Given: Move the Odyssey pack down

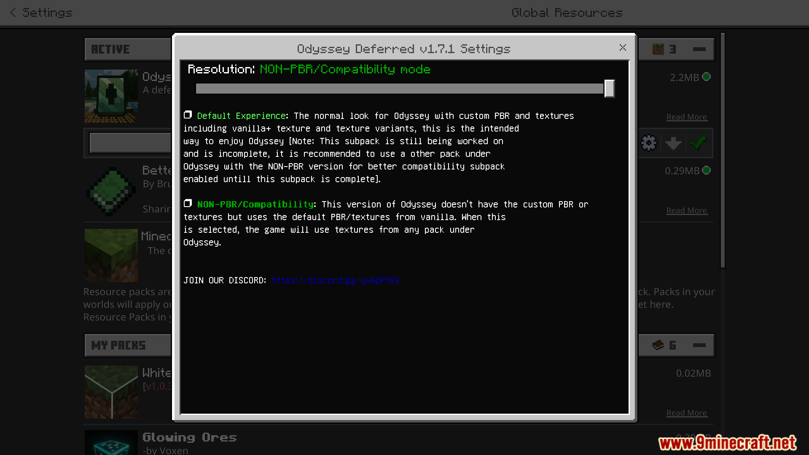Looking at the screenshot, I should point(673,143).
